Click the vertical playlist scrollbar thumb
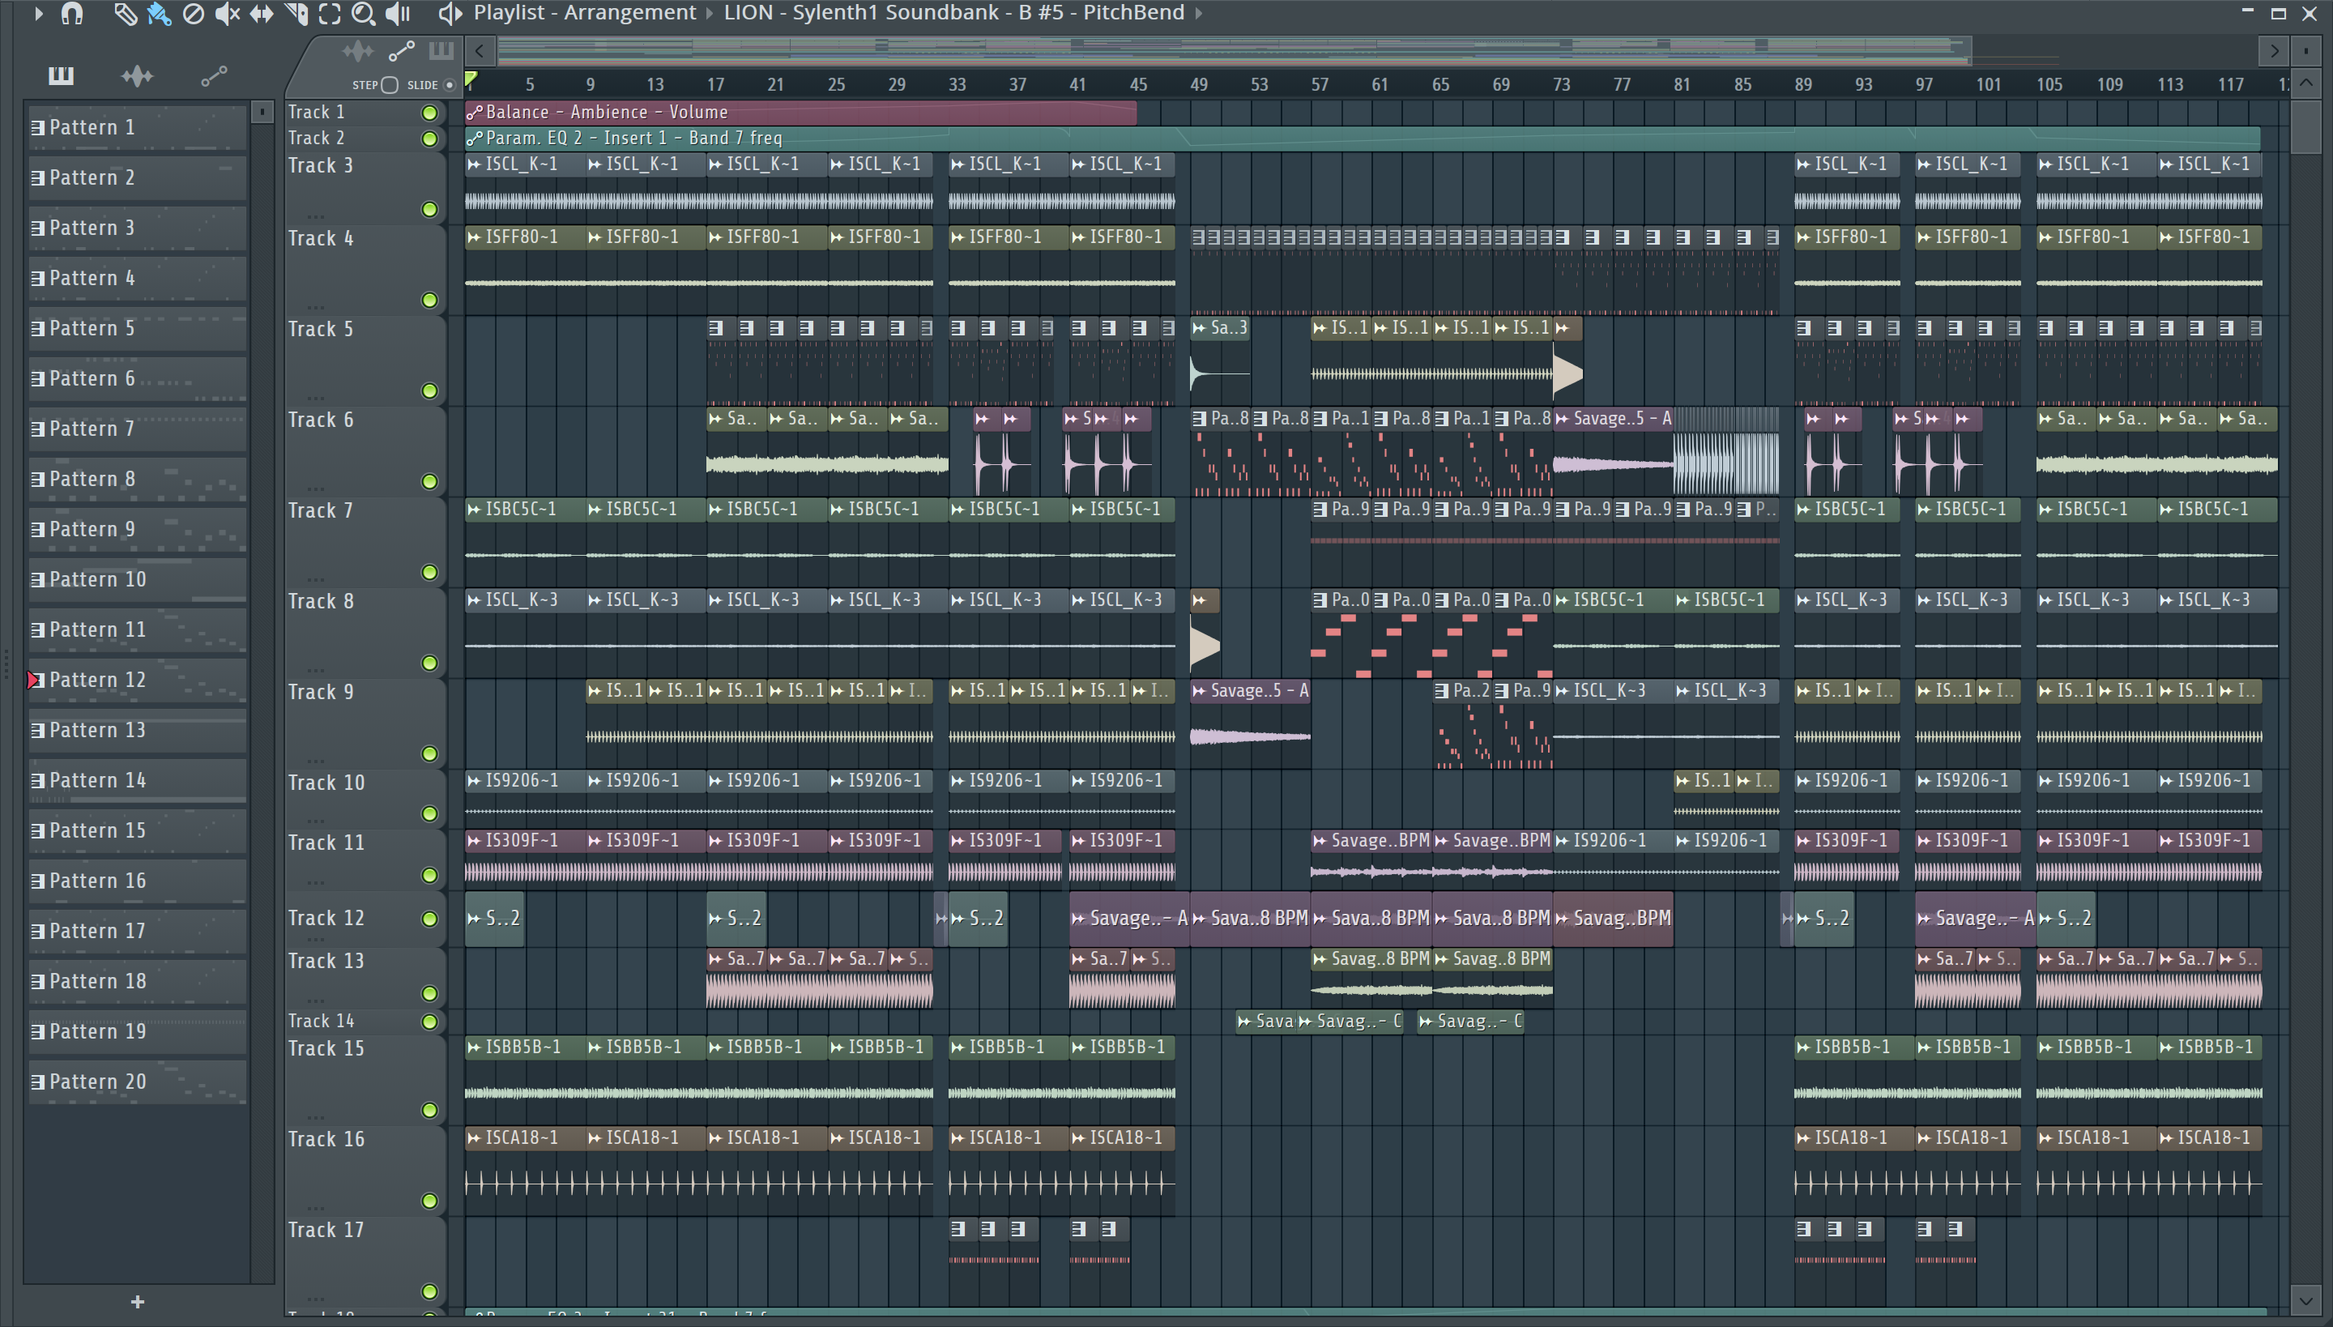The image size is (2333, 1327). pyautogui.click(x=2305, y=128)
